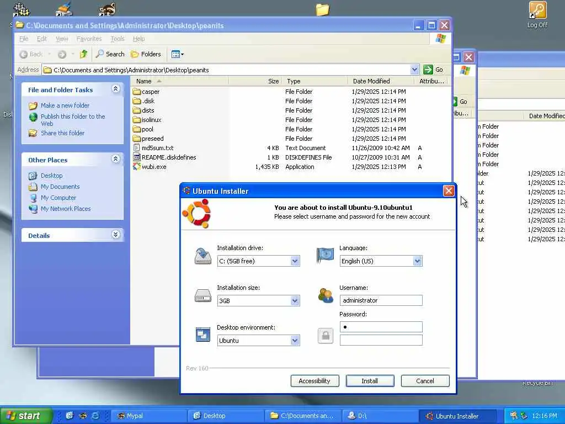Click Show Desktop quick launch icon
565x424 pixels.
[70, 416]
